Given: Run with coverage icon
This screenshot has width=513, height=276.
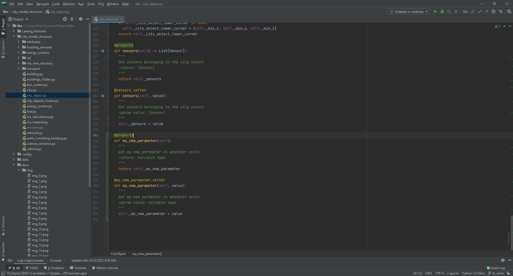Looking at the screenshot, I should point(449,11).
